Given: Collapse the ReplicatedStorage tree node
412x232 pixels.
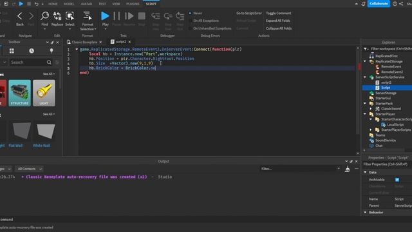Looking at the screenshot, I should [365, 61].
